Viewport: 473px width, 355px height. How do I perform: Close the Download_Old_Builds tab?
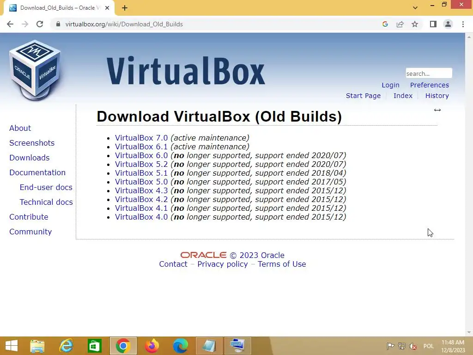click(x=107, y=8)
